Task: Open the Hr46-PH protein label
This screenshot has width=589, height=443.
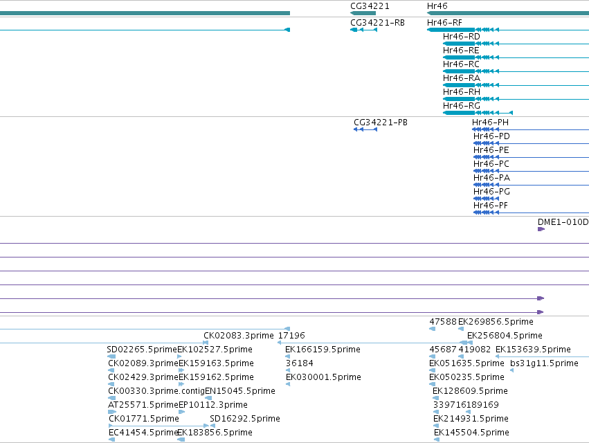Action: click(x=490, y=123)
